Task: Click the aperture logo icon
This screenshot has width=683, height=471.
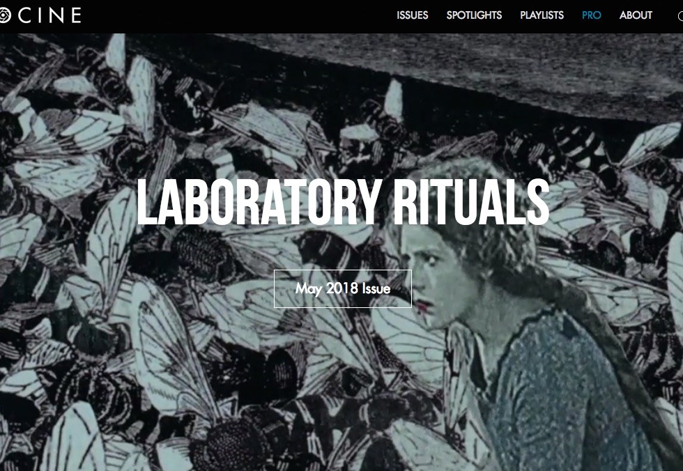Action: (x=4, y=15)
